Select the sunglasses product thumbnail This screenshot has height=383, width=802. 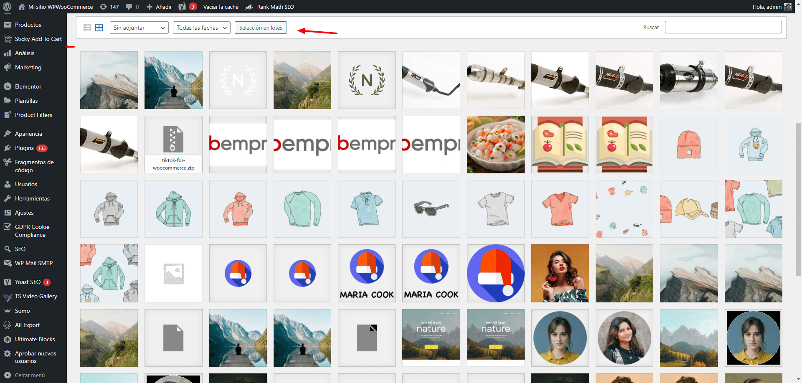(431, 209)
